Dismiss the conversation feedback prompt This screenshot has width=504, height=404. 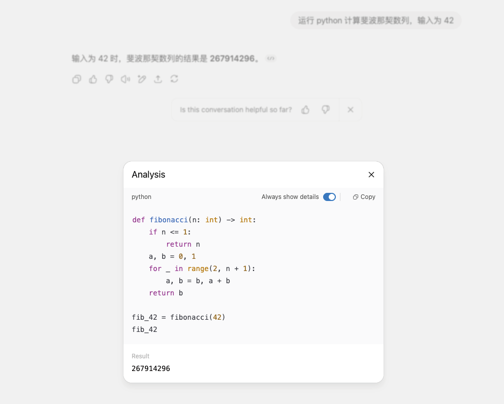tap(351, 110)
